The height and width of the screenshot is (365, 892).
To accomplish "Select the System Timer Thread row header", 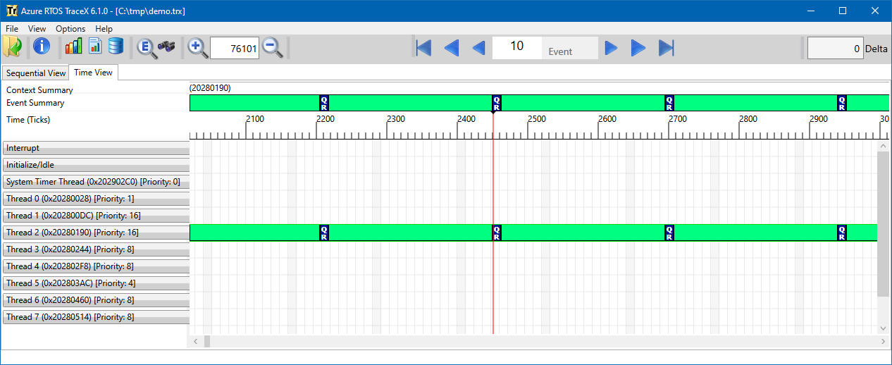I will (96, 182).
